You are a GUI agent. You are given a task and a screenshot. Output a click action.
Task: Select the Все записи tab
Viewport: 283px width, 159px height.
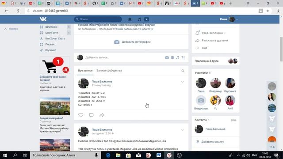(85, 71)
